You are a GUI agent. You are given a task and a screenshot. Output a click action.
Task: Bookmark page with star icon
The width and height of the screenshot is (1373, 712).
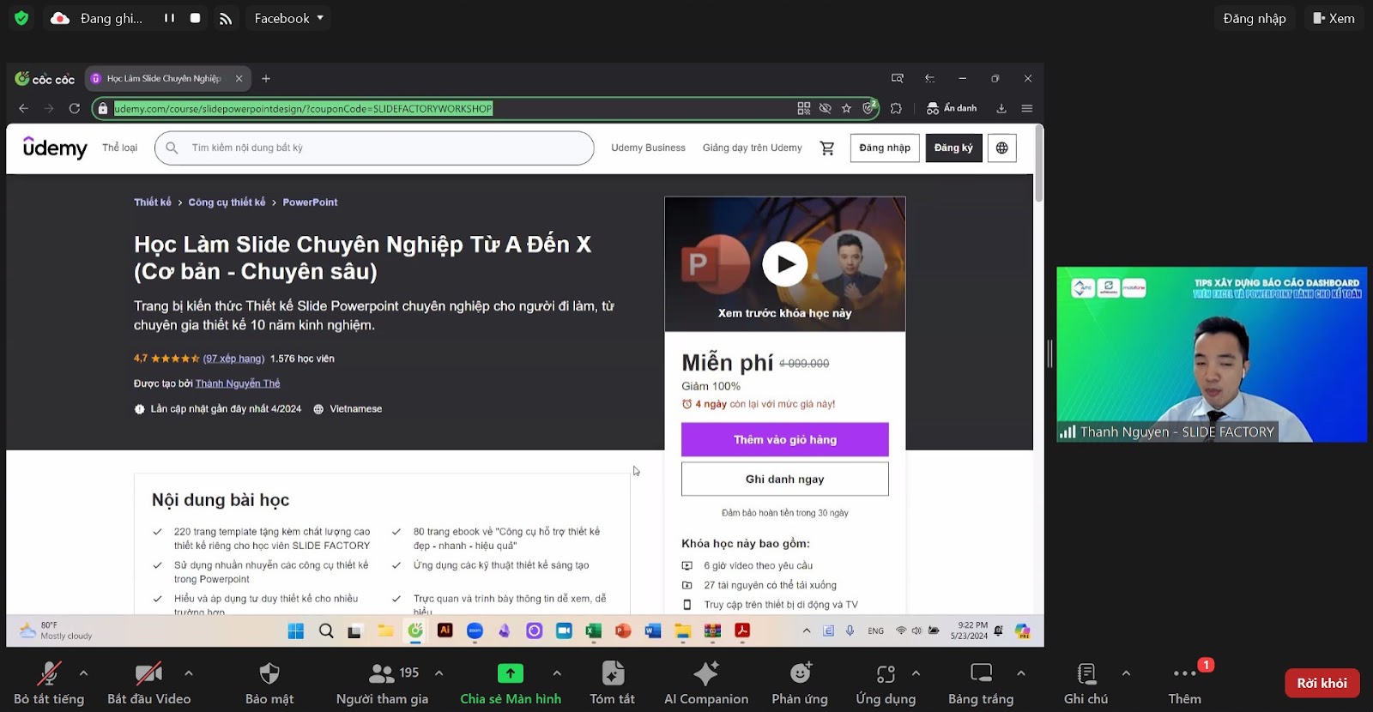(847, 108)
